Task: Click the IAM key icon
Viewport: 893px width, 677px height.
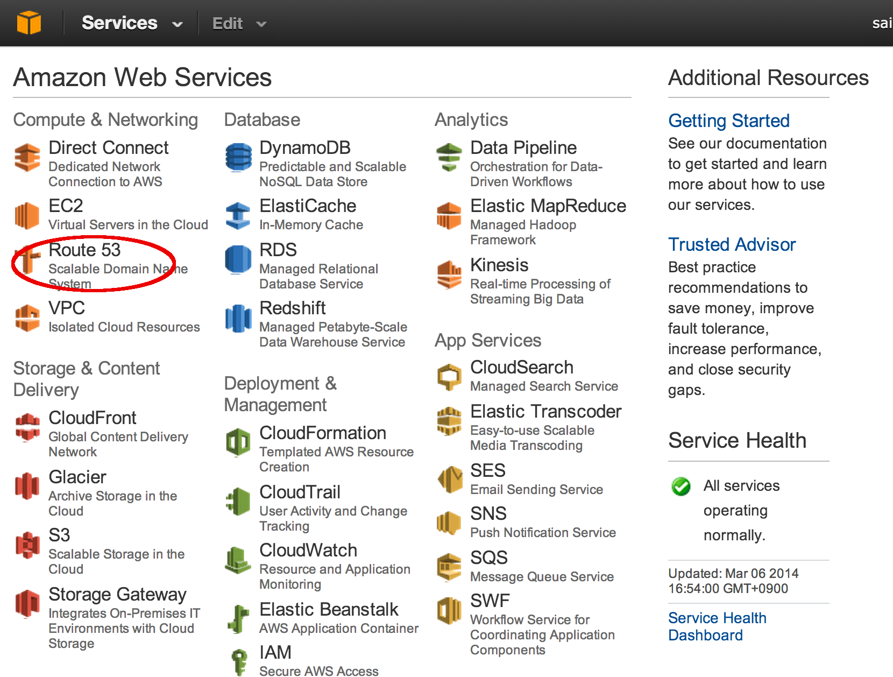Action: (x=239, y=661)
